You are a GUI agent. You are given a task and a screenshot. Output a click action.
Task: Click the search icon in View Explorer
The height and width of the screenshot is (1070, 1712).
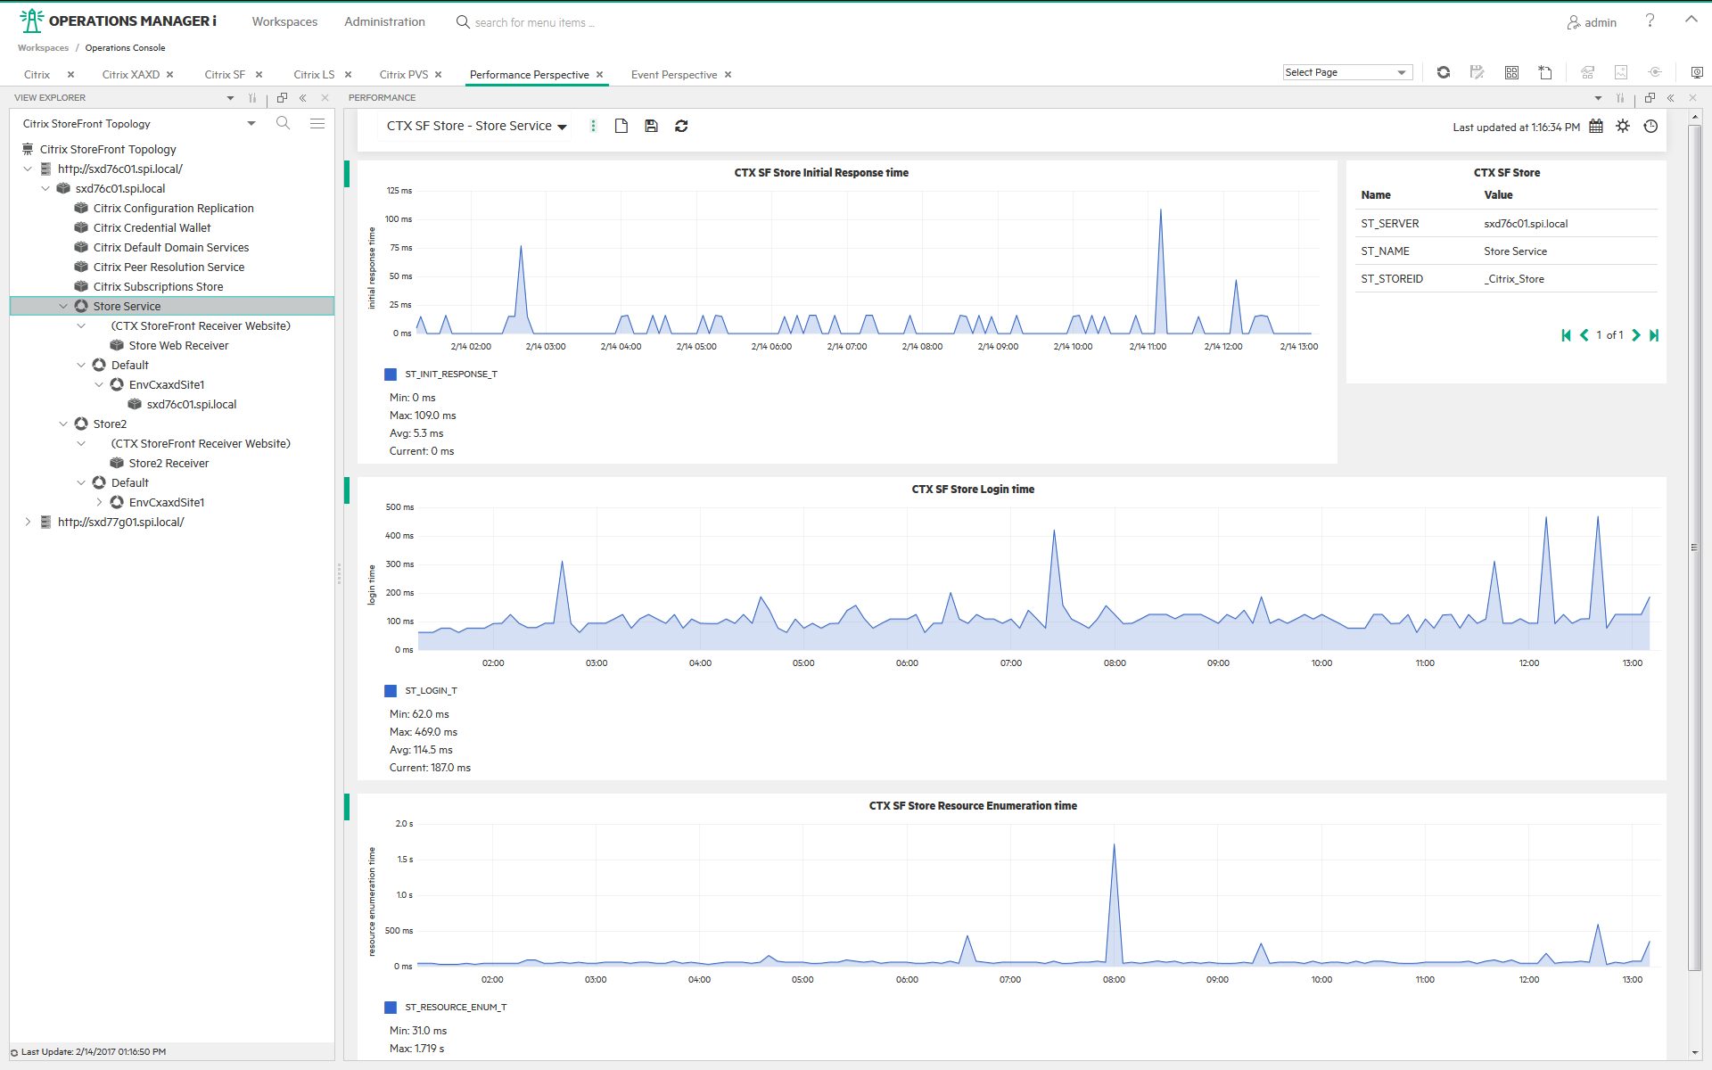[283, 123]
